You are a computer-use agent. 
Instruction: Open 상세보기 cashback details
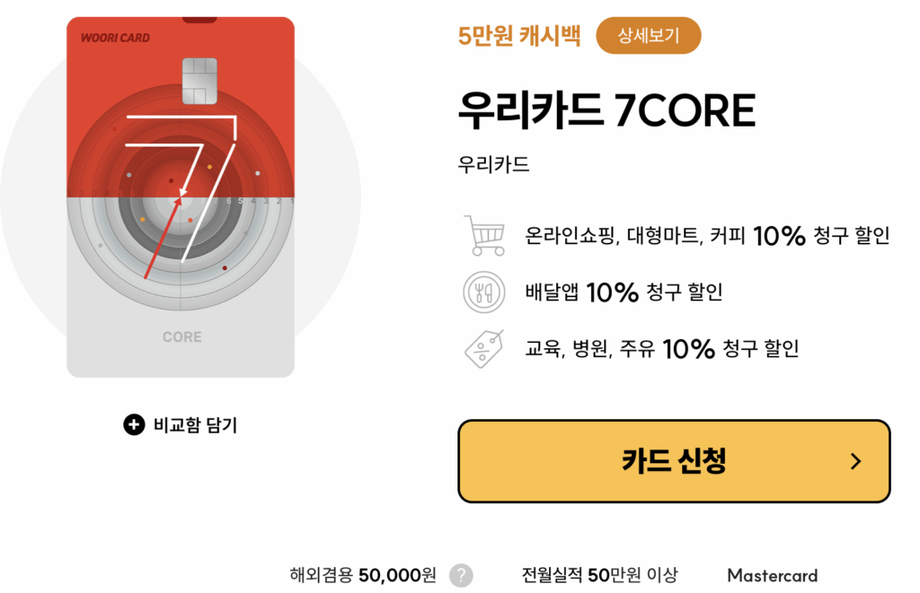tap(649, 36)
